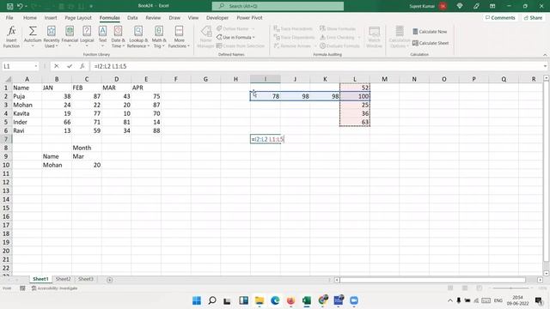Screen dimensions: 550x309
Task: Click cell I2 with value 78
Action: [x=266, y=96]
